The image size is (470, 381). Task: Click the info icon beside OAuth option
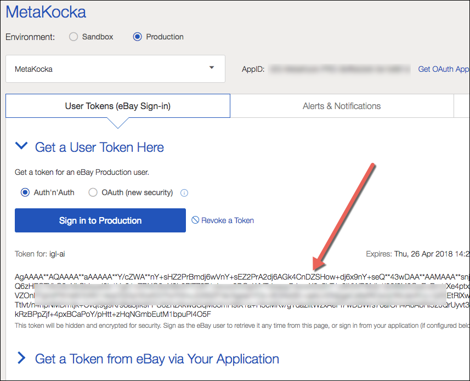[x=184, y=193]
